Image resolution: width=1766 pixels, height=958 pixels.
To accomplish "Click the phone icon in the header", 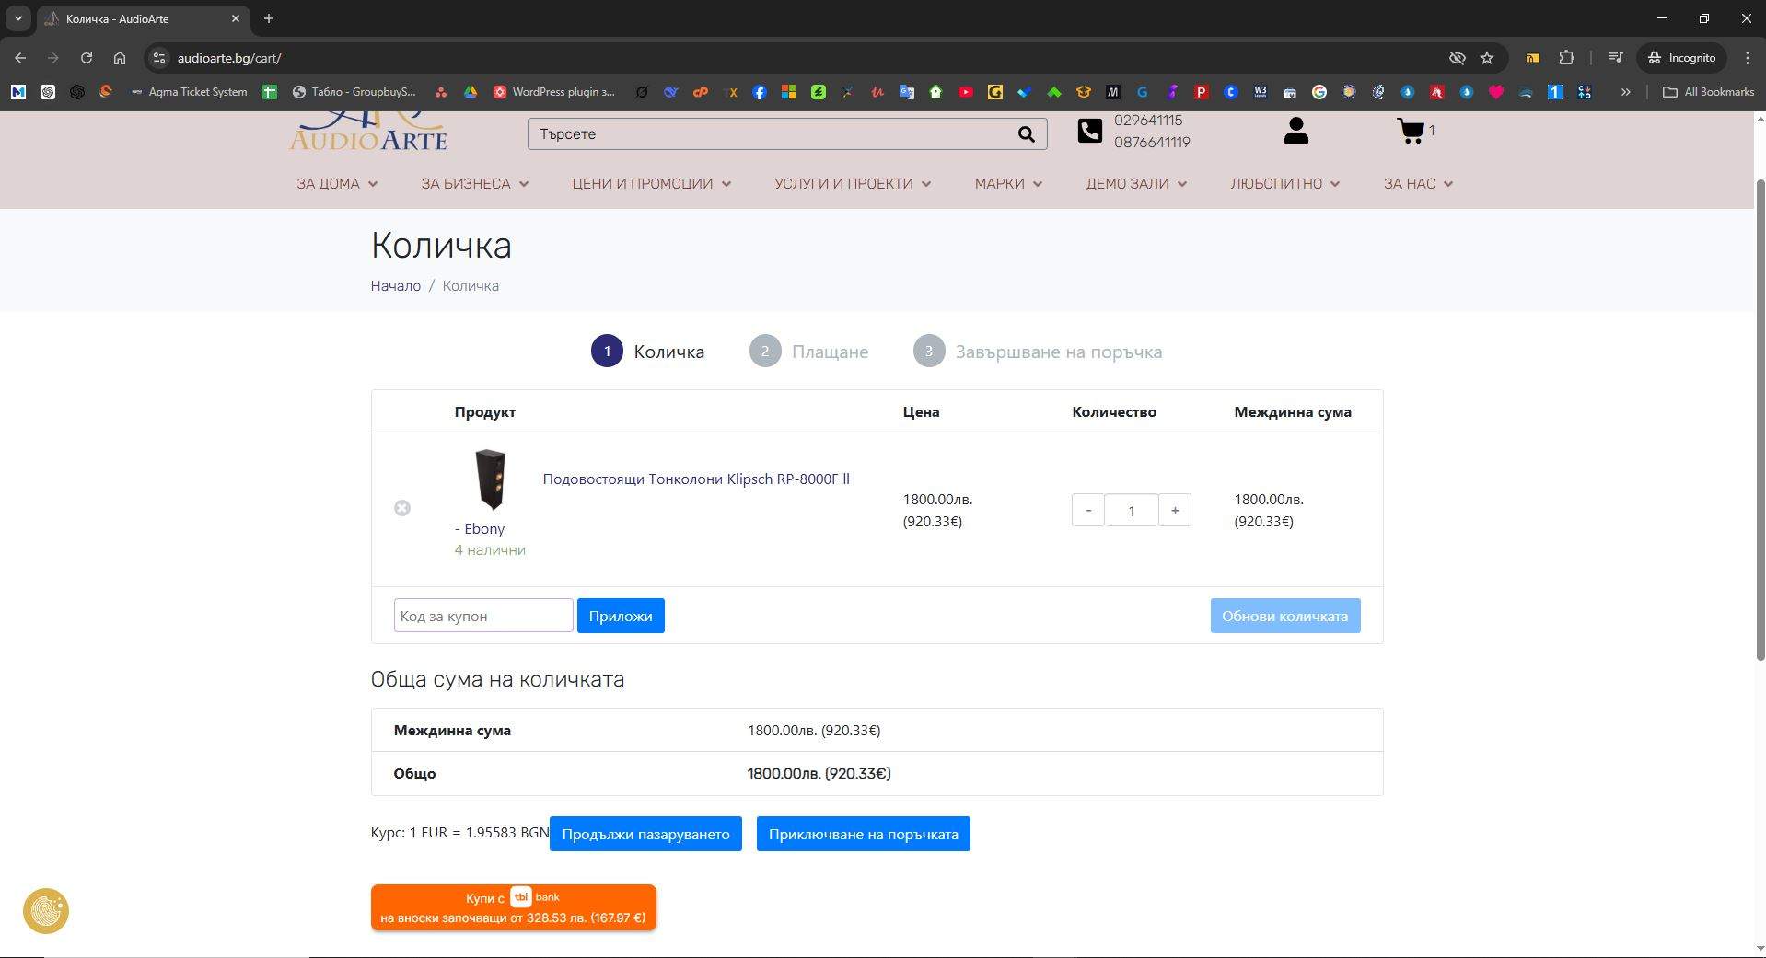I will (1089, 132).
